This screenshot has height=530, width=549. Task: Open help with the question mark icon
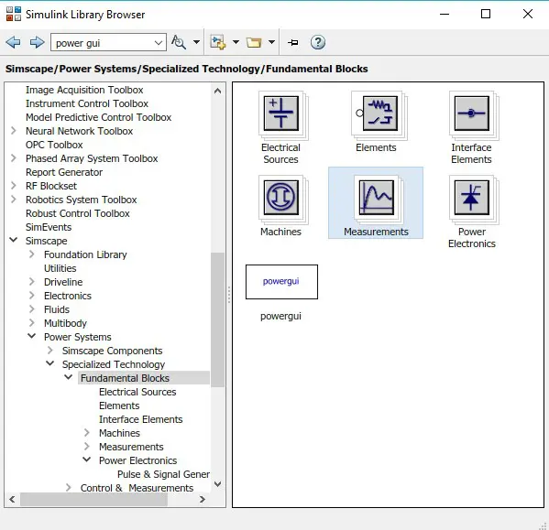click(318, 42)
